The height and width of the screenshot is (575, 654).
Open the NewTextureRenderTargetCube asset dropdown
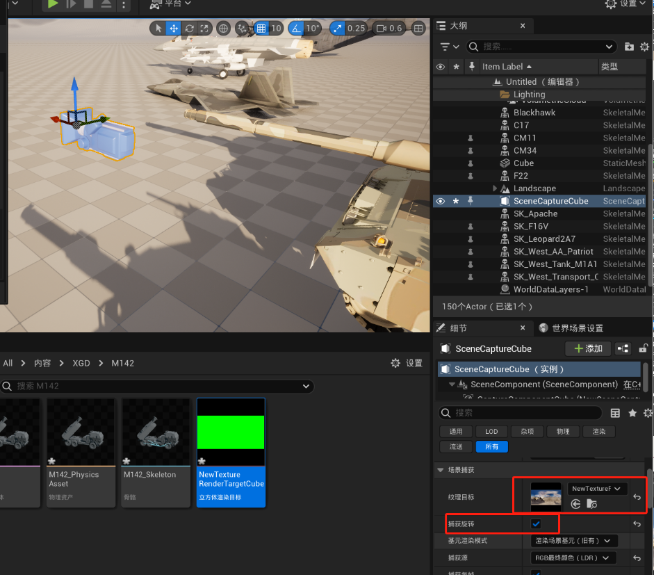click(597, 489)
